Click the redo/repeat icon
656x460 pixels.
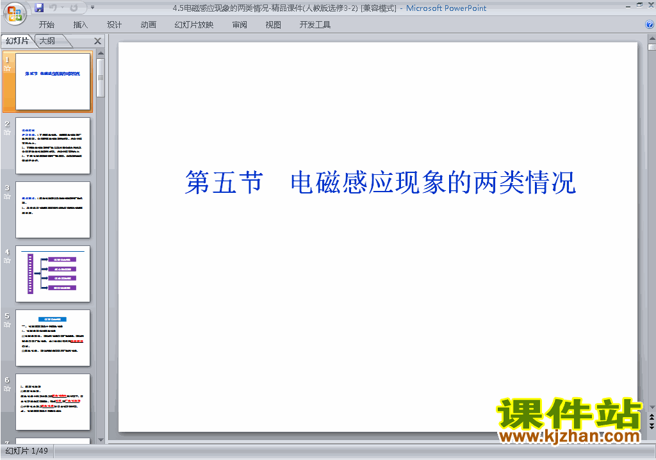pos(74,8)
